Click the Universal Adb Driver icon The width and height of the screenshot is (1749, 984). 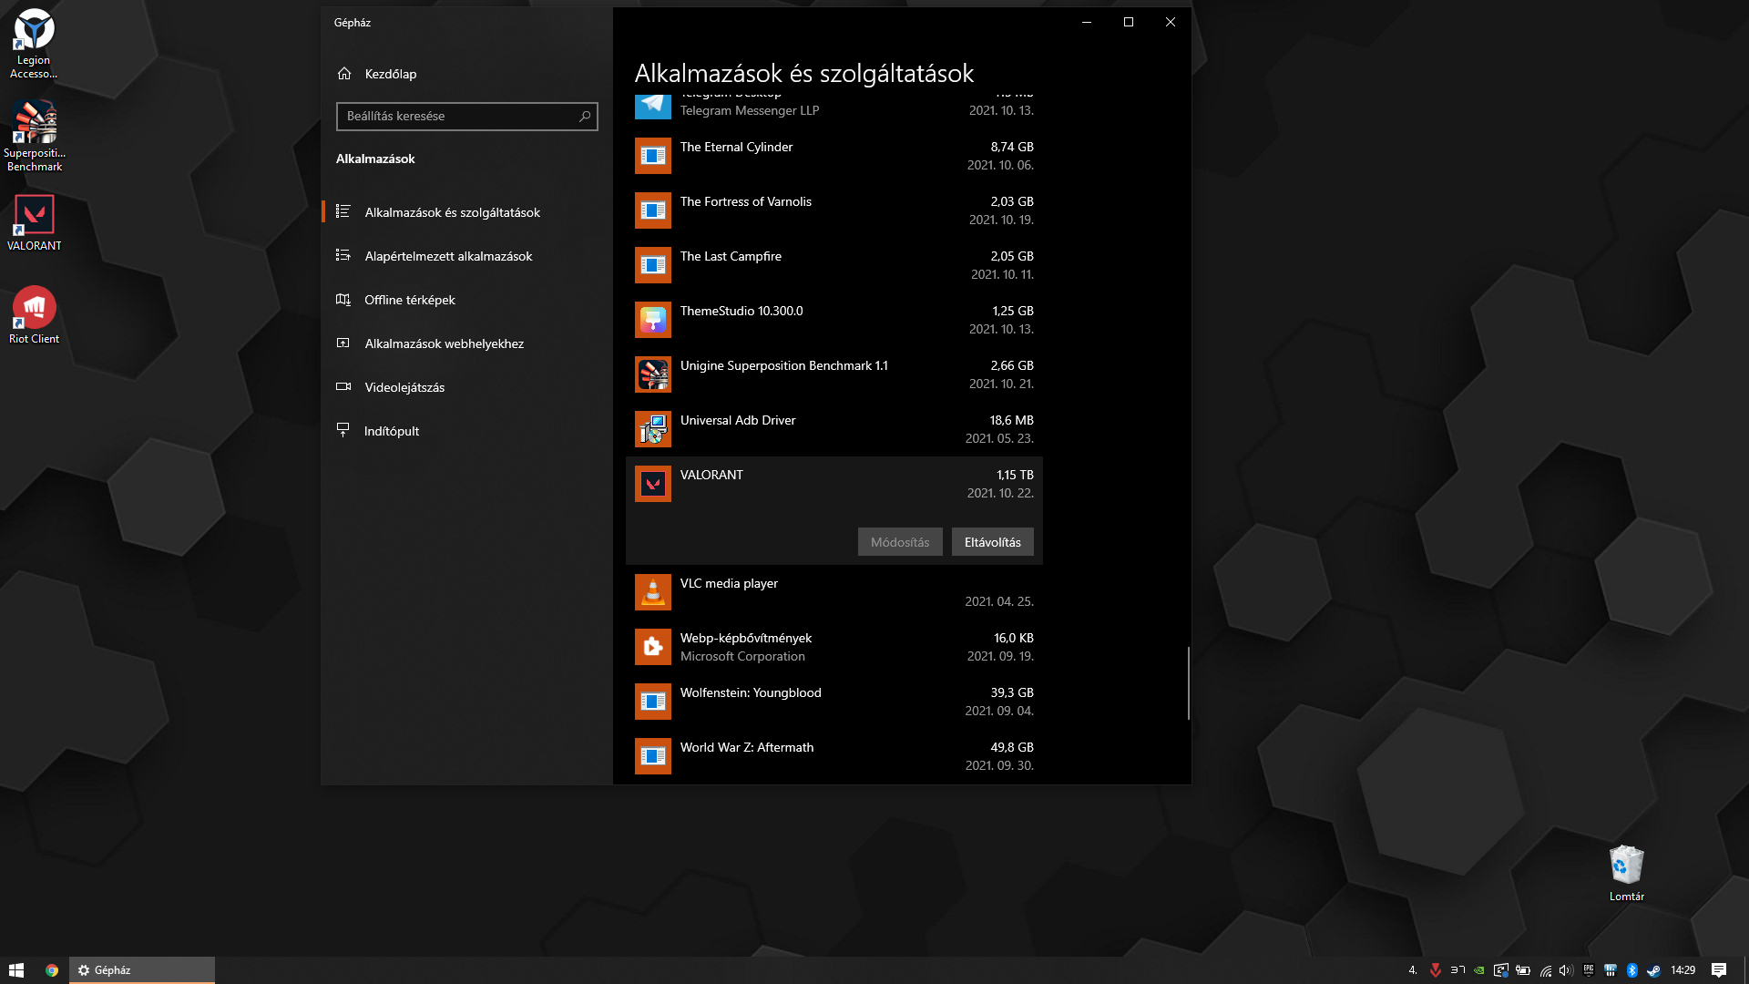click(652, 429)
